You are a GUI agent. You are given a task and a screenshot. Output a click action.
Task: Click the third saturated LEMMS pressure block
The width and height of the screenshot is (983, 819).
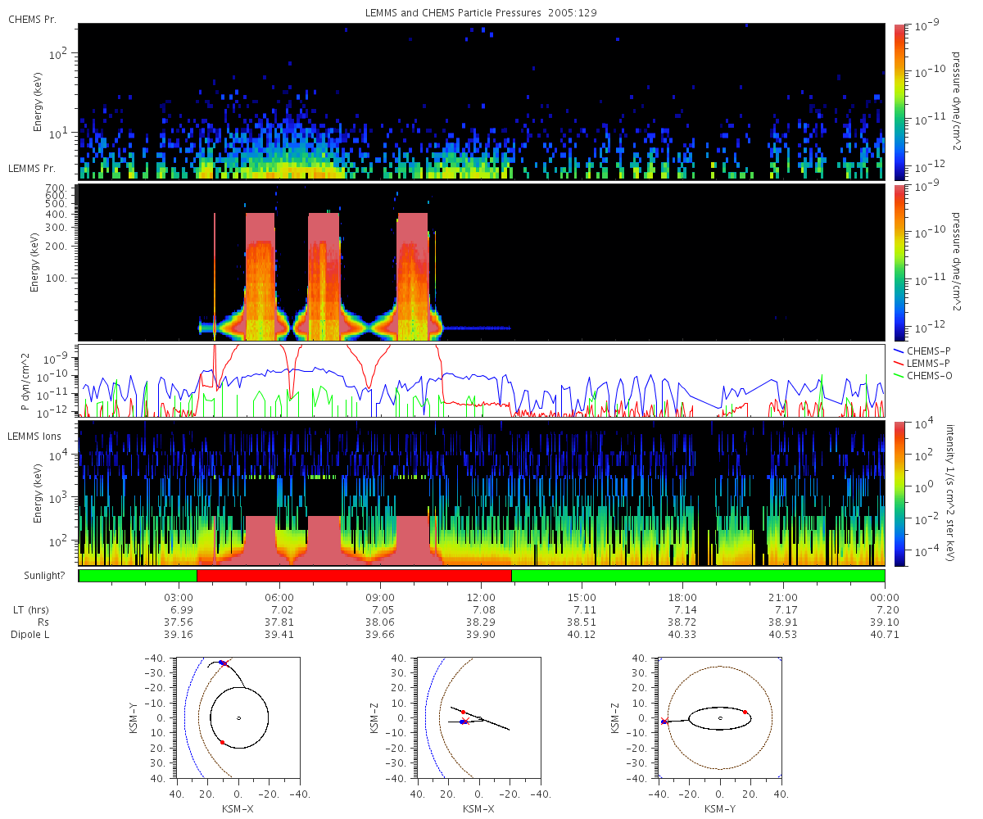[412, 276]
